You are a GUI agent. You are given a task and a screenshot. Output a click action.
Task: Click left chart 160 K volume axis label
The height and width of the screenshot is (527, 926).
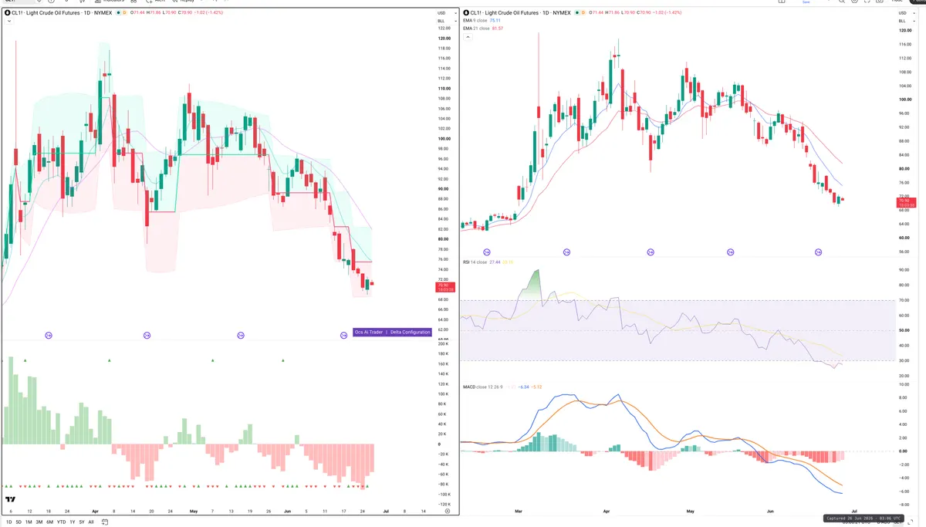[x=444, y=363]
